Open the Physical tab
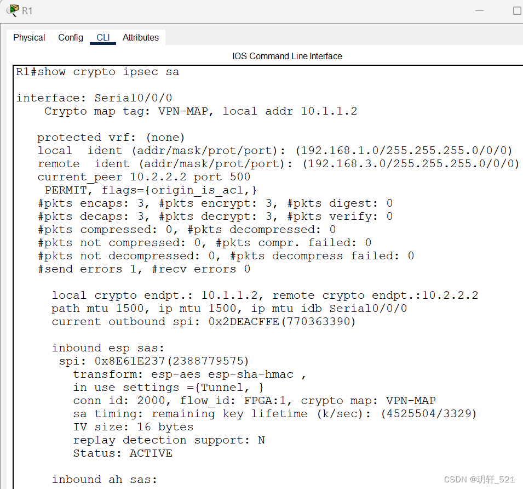The height and width of the screenshot is (489, 523). 29,37
